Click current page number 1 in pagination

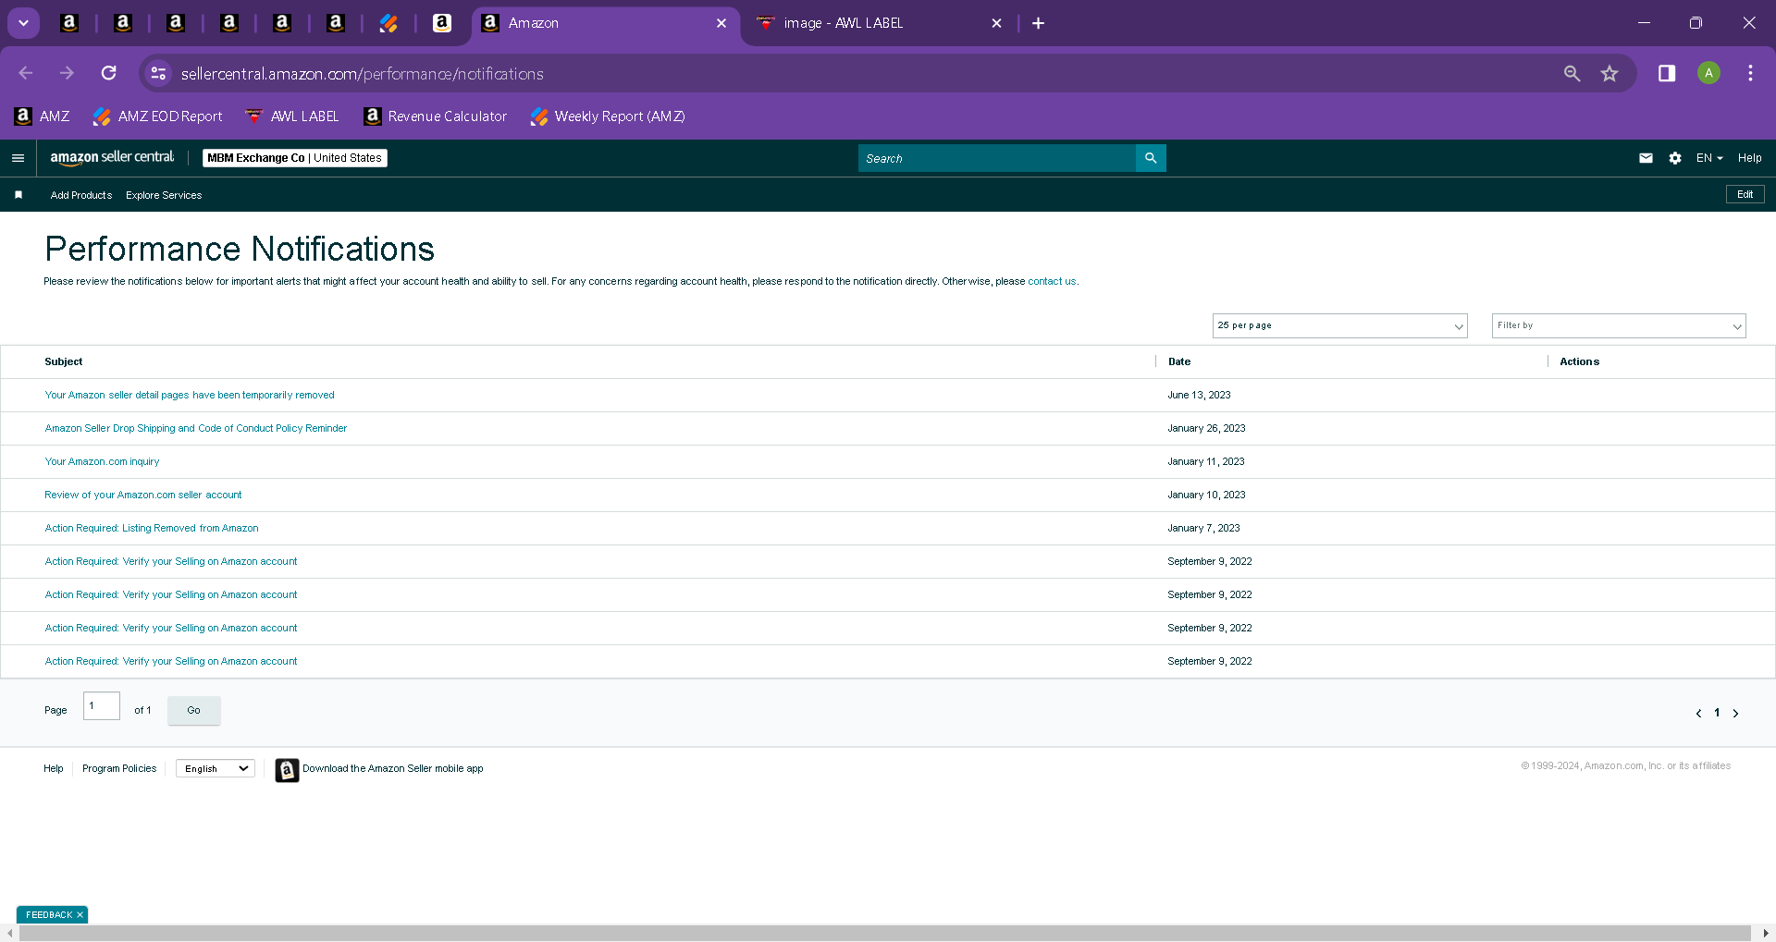coord(1717,713)
